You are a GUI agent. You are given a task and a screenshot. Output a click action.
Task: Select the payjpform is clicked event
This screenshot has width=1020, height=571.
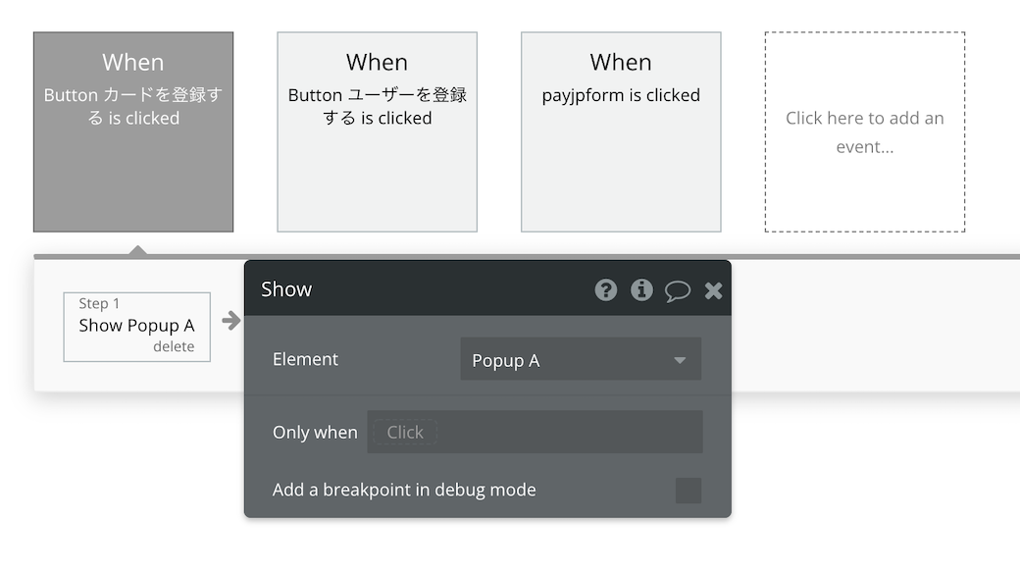pos(621,131)
